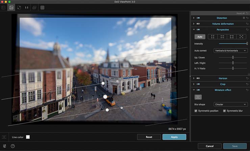Click the dimmed layered-images toolbar icon
Viewport: 250px width, 151px height.
(34, 7)
